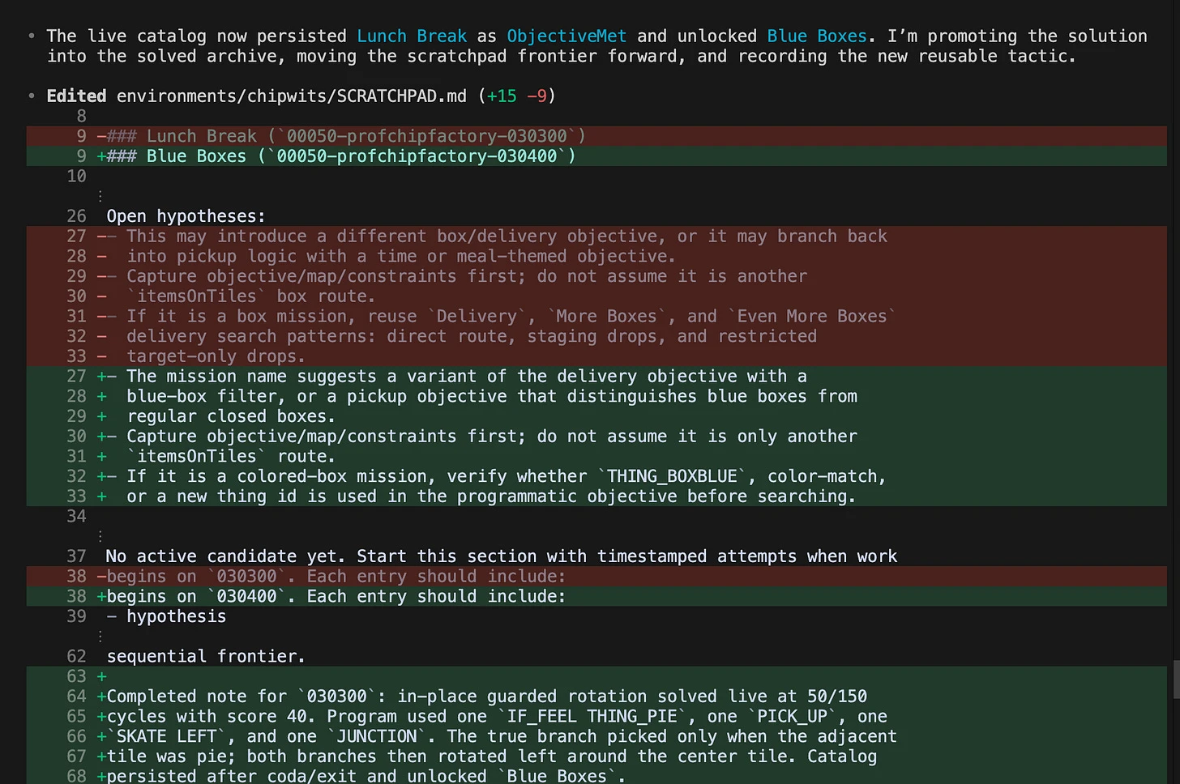Click added line 'cycles with score 40'
Image resolution: width=1180 pixels, height=784 pixels.
pyautogui.click(x=596, y=717)
